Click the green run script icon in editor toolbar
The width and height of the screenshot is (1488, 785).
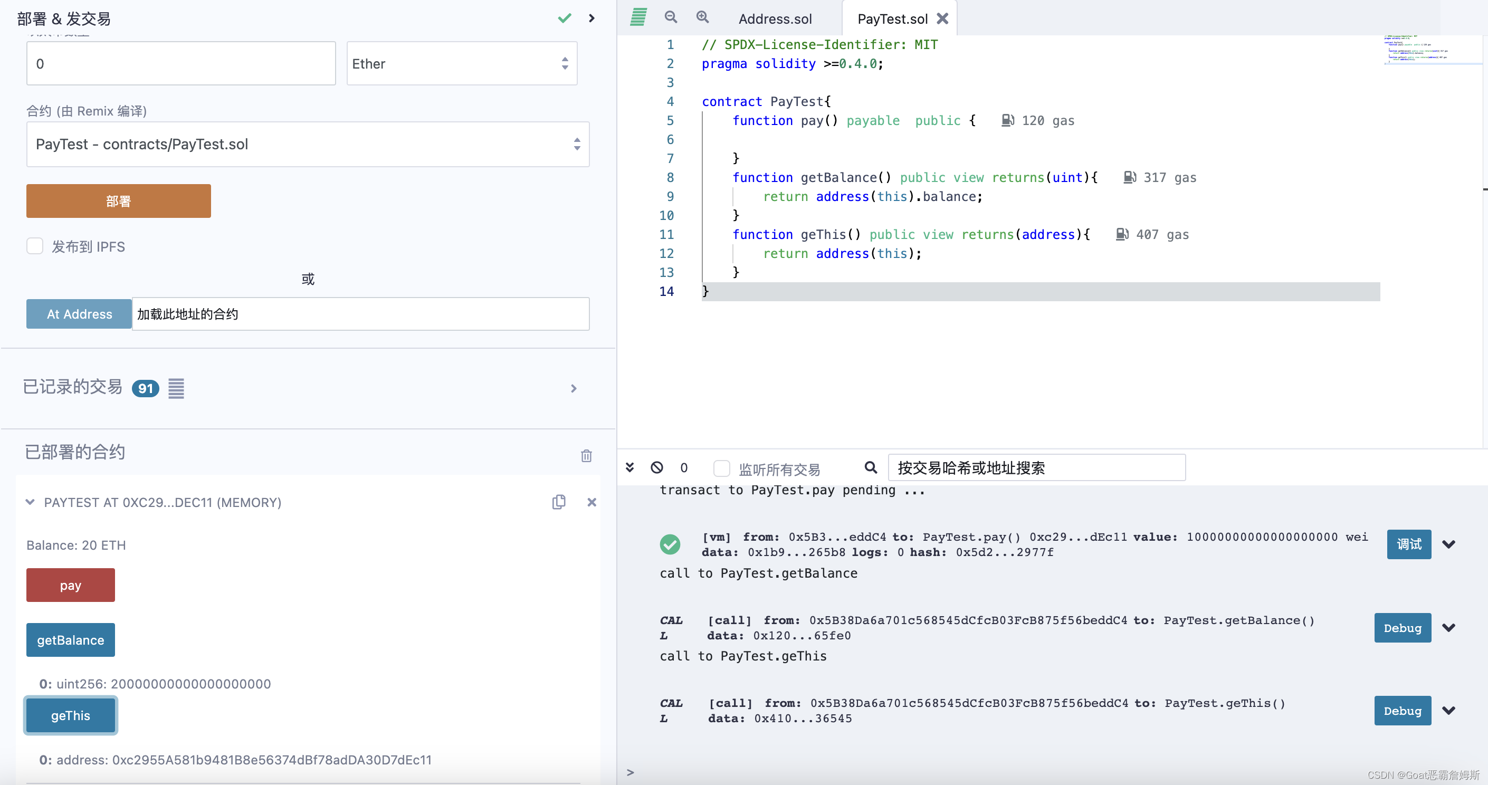pyautogui.click(x=638, y=17)
